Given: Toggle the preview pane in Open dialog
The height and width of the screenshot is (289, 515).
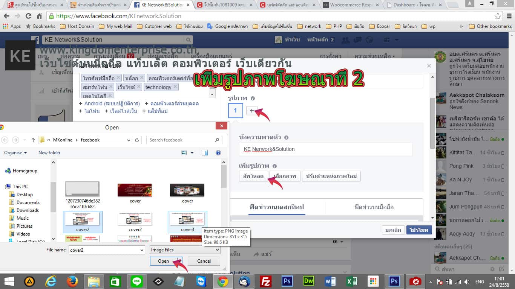Looking at the screenshot, I should pos(205,153).
